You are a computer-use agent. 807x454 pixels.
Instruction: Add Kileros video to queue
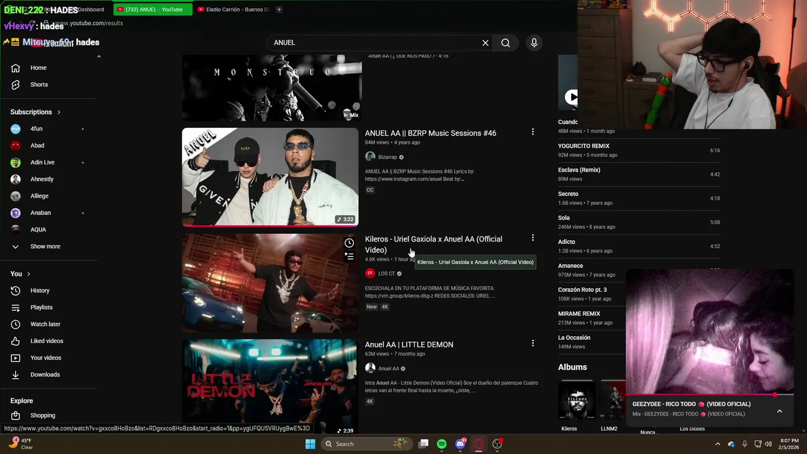349,256
